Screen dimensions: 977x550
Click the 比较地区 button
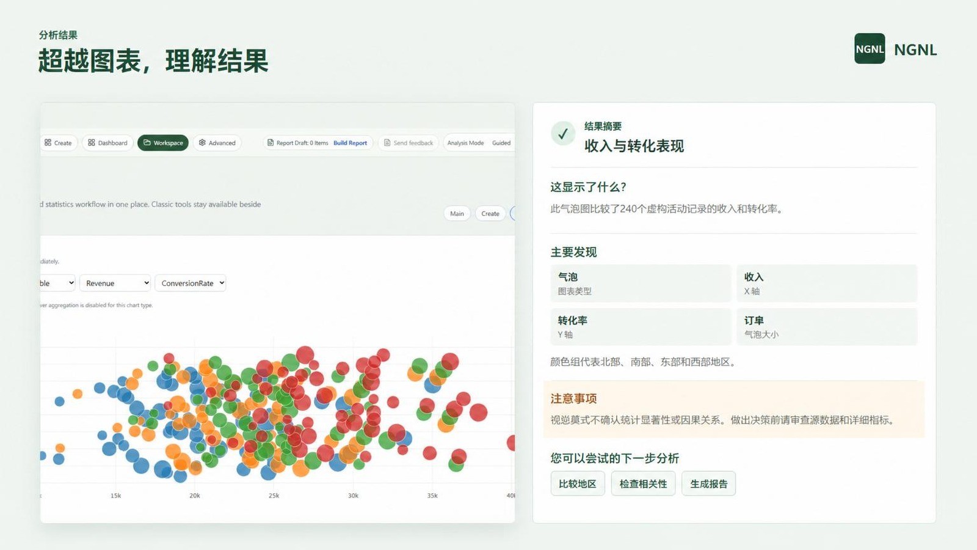(578, 483)
